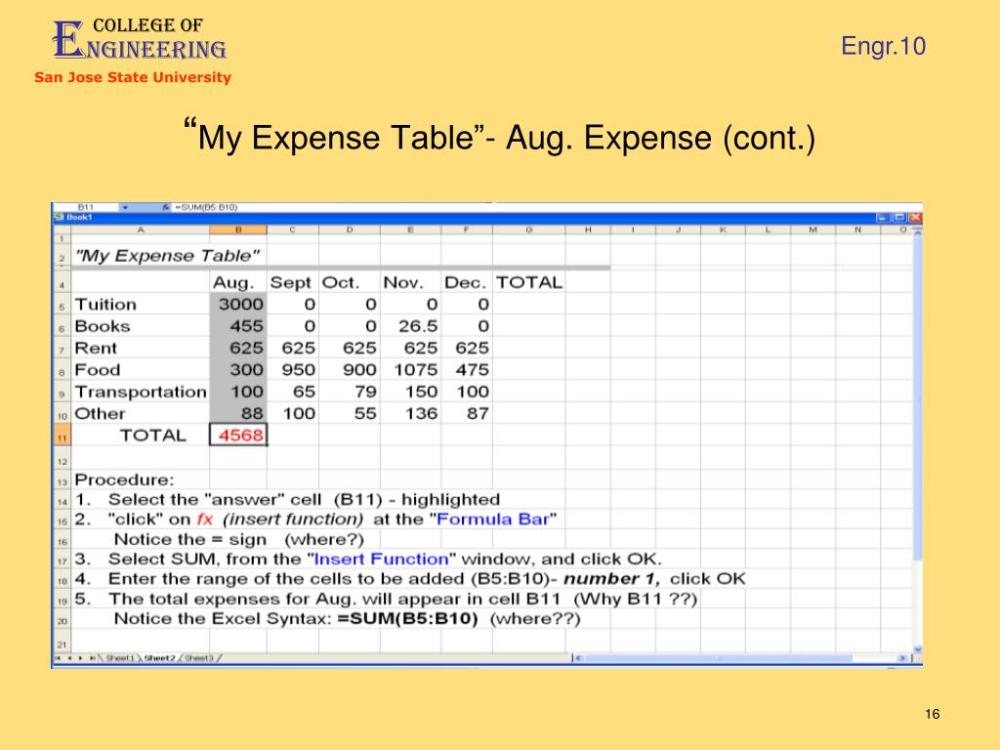1000x750 pixels.
Task: Click the cell containing 1075
Action: (411, 369)
